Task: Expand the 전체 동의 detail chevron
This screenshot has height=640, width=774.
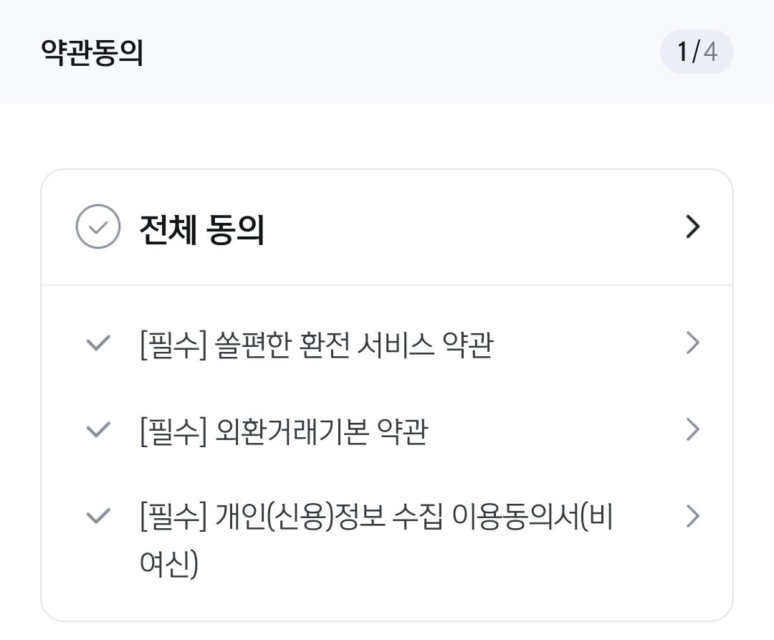Action: 692,226
